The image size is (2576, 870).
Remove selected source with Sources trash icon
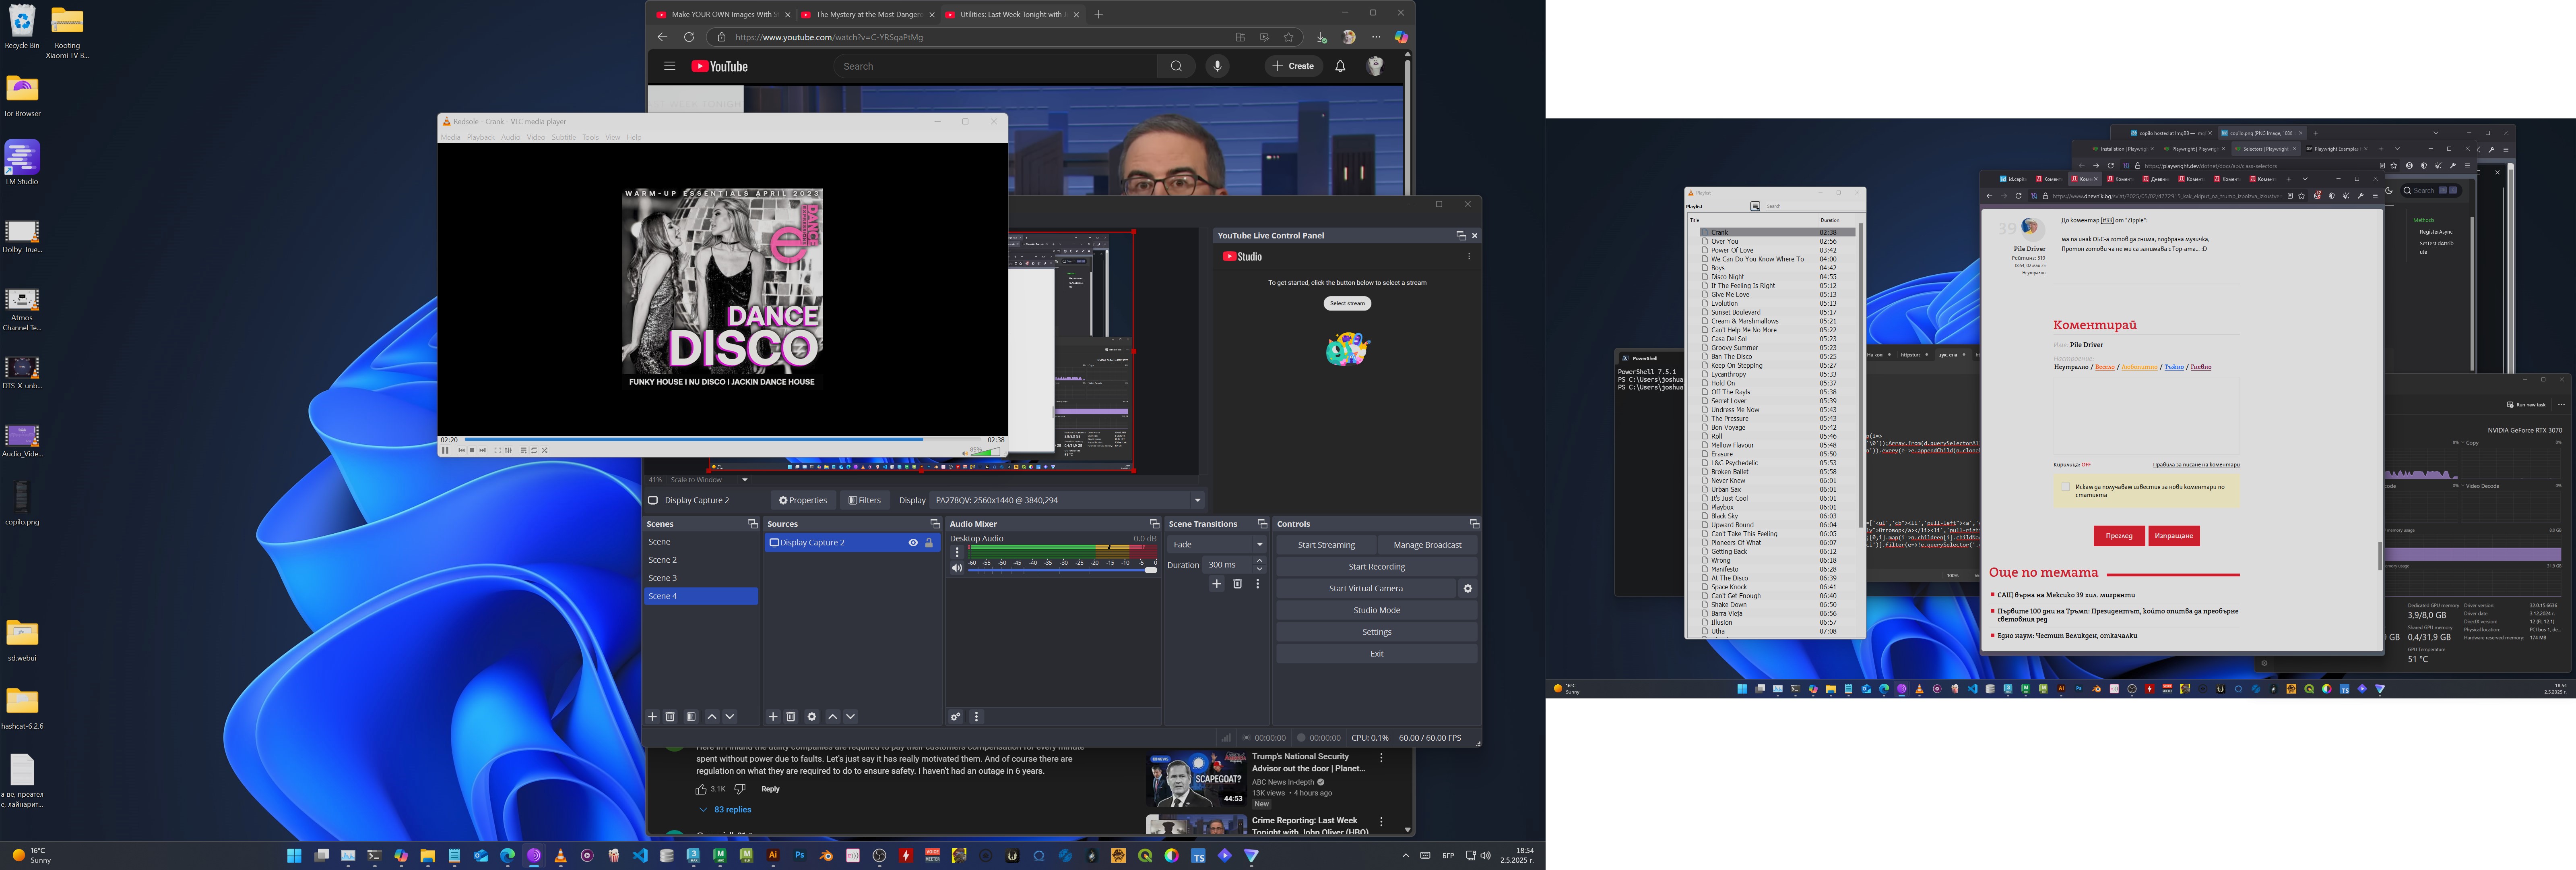791,717
